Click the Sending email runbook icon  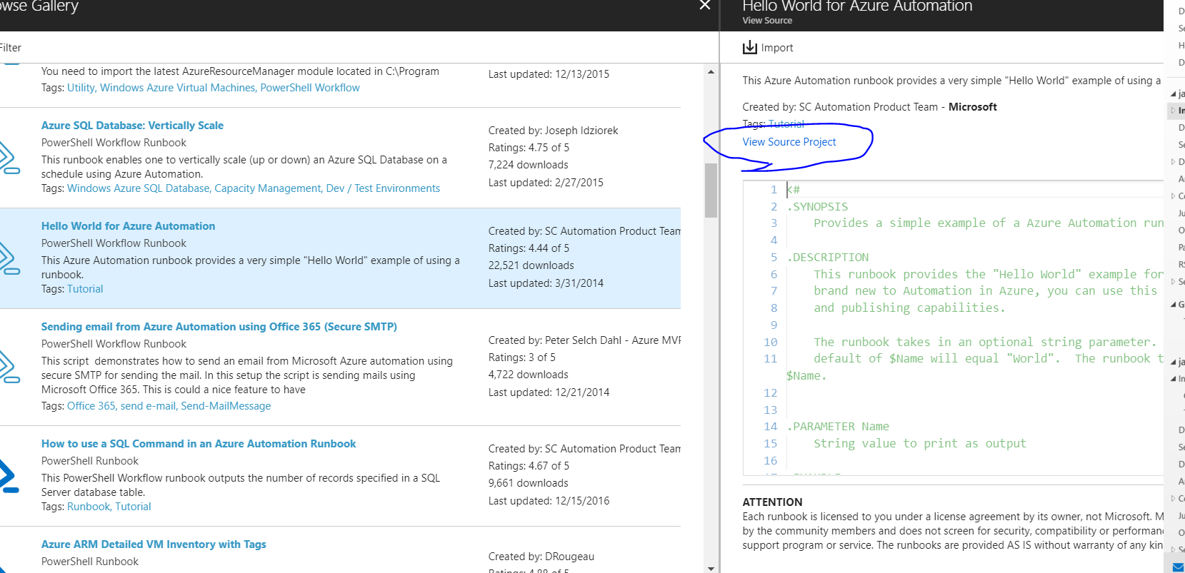9,367
